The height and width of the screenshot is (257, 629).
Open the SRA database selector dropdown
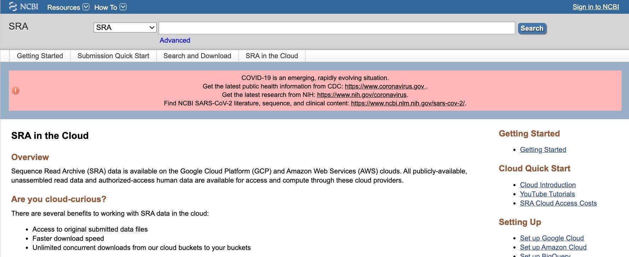pos(125,27)
